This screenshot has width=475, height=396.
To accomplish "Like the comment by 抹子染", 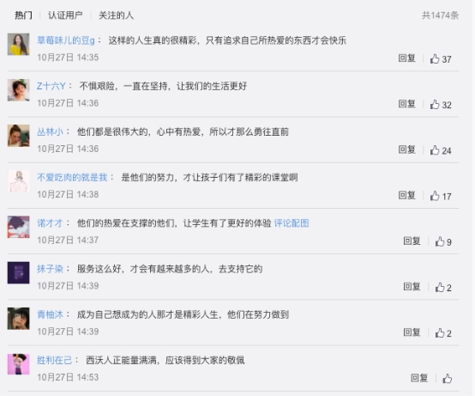I will point(443,287).
